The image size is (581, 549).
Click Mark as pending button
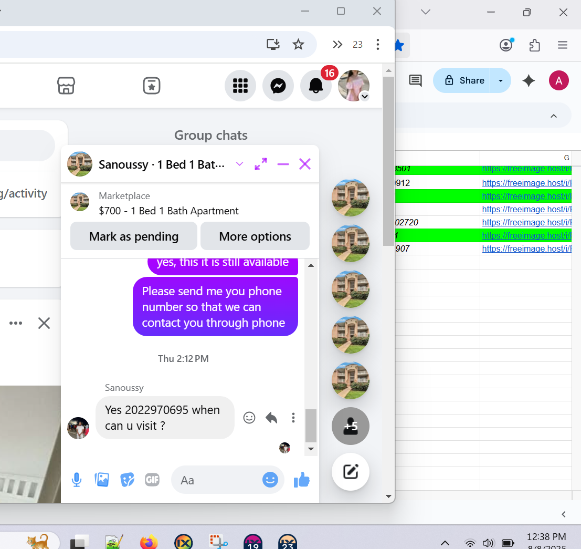pyautogui.click(x=134, y=236)
